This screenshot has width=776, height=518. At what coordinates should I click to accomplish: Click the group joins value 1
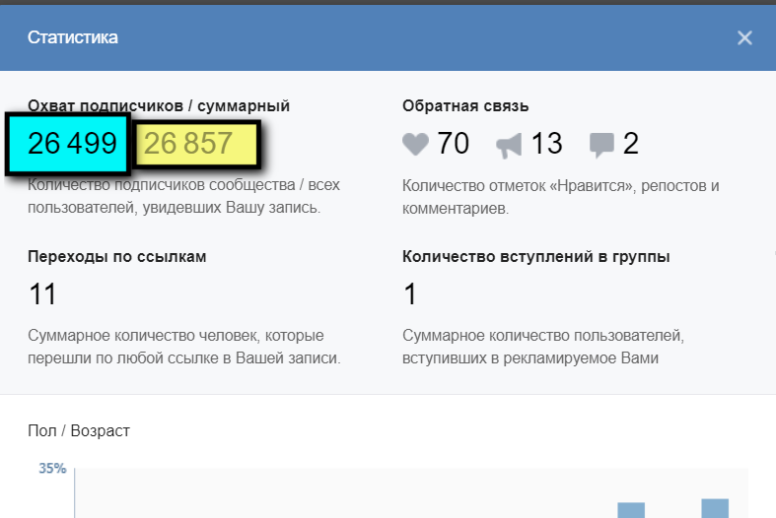(x=410, y=293)
